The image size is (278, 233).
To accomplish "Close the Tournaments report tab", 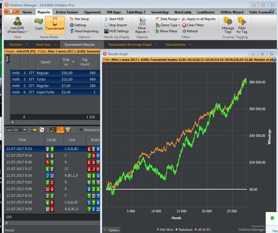I will 190,45.
